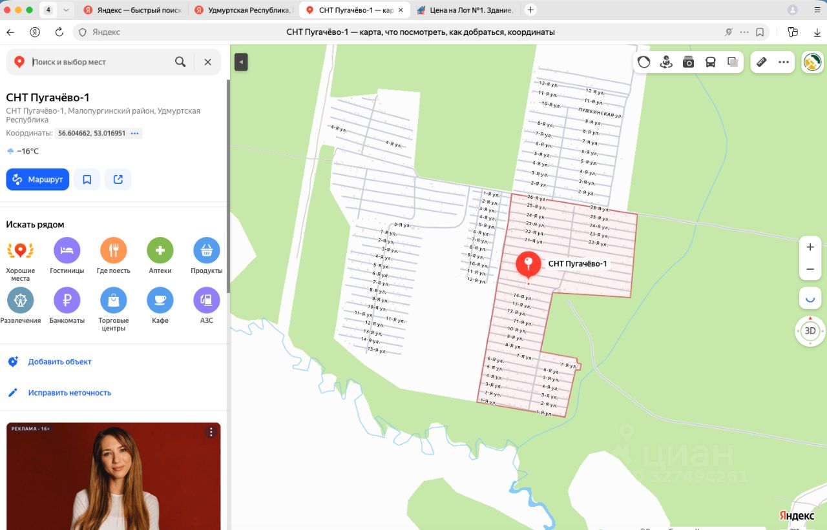
Task: Open the ad options three-dot menu
Action: pyautogui.click(x=211, y=433)
